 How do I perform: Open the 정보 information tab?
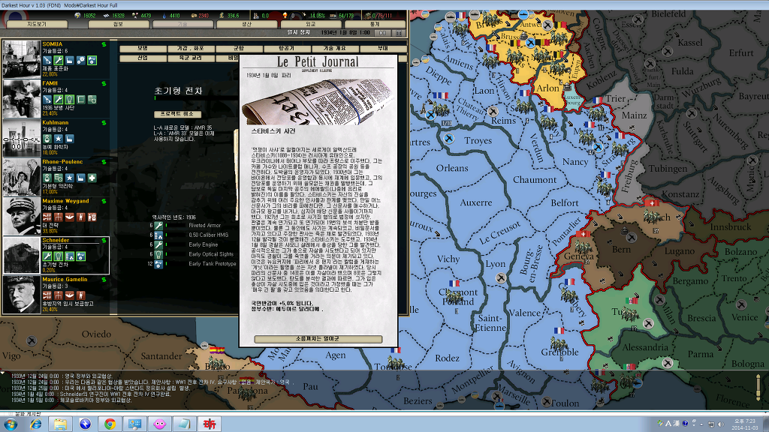pos(118,23)
